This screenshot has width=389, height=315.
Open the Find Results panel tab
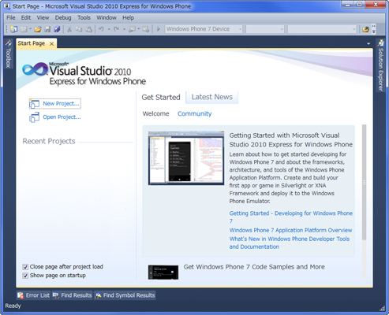73,295
